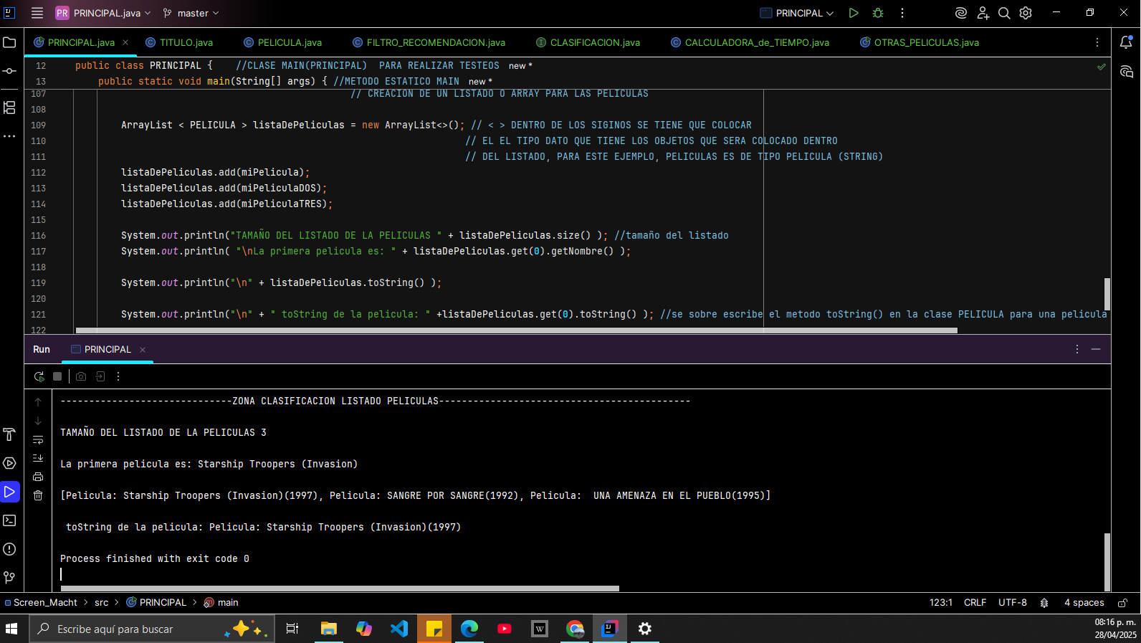
Task: Stop the running process
Action: [57, 376]
